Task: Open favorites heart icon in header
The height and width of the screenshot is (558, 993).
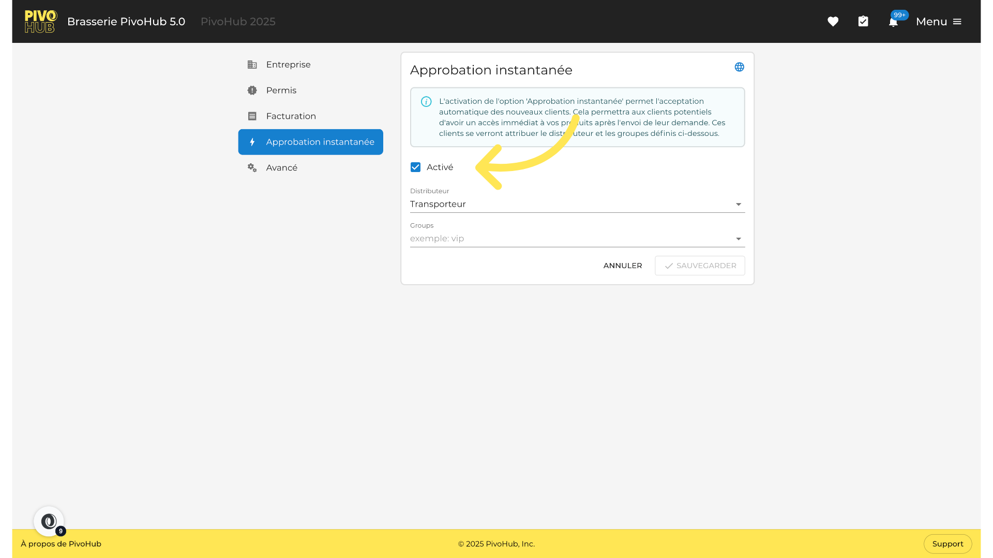Action: pyautogui.click(x=833, y=22)
